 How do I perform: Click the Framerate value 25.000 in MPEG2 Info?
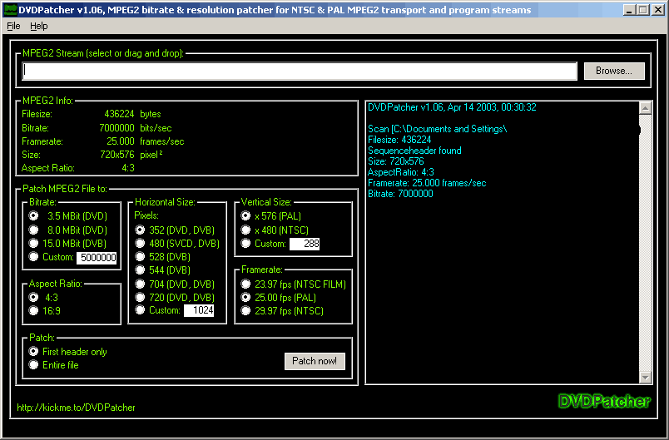pyautogui.click(x=121, y=141)
